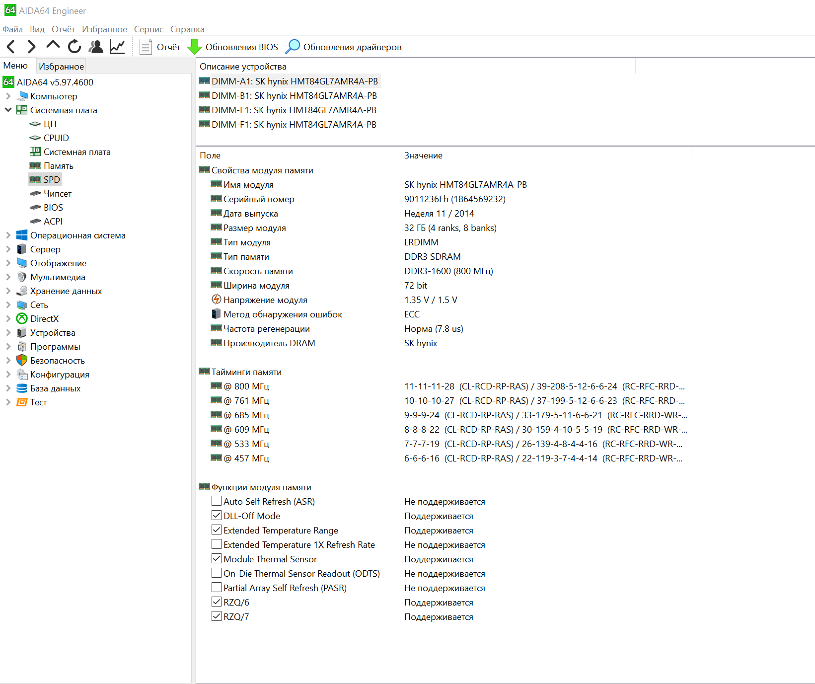Select DIMM-B1 SK hynix module row
The image size is (815, 684).
(288, 95)
